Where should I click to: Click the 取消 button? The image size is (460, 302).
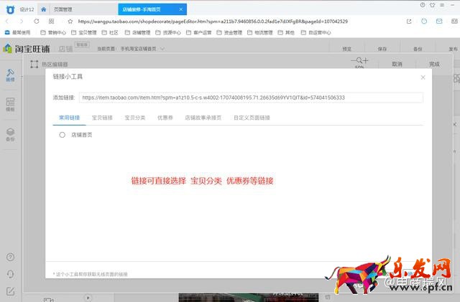pos(397,64)
